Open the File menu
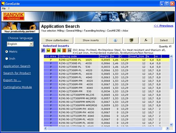176x133 pixels. tap(4, 9)
